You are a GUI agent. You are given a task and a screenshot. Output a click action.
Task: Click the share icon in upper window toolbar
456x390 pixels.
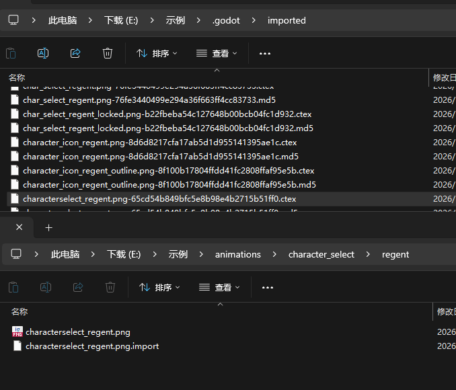[75, 54]
